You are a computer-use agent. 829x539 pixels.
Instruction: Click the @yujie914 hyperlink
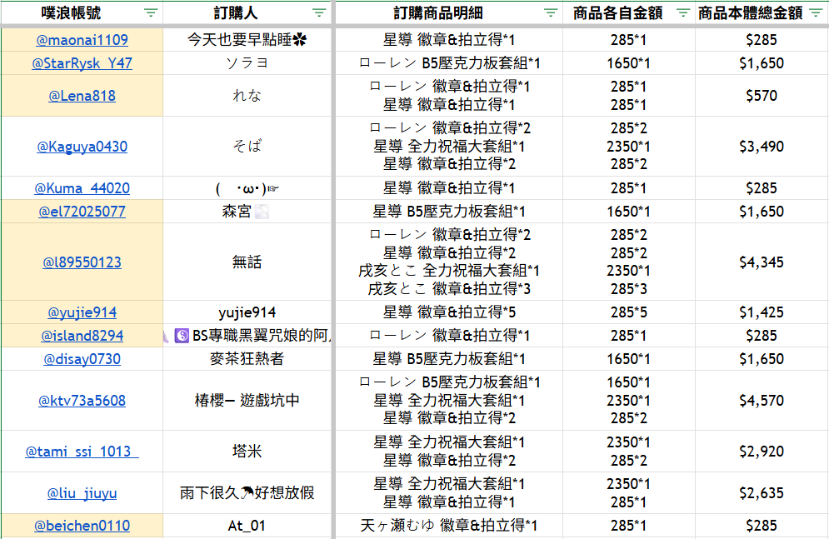(x=82, y=313)
